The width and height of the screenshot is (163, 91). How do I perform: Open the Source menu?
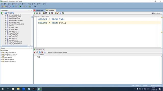point(24,4)
